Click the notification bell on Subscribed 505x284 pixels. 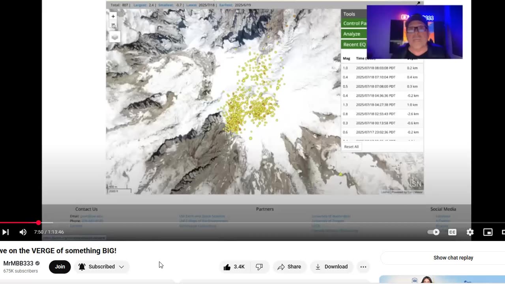click(x=82, y=267)
